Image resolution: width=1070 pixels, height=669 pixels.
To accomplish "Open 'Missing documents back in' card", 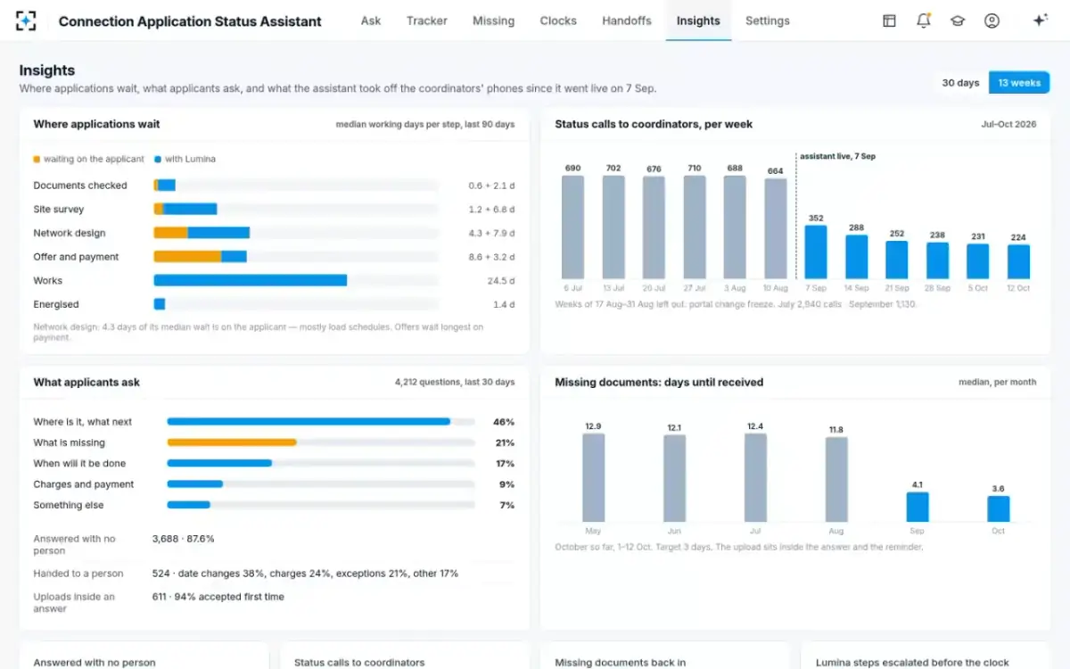I will click(665, 656).
